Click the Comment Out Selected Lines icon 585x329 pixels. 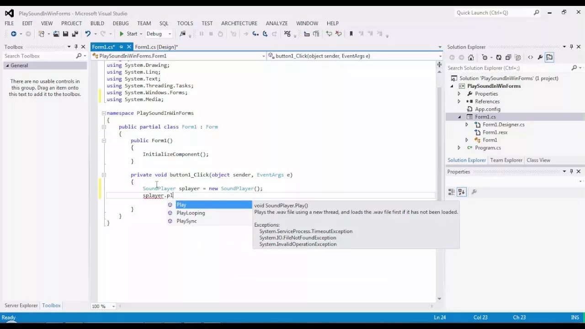[x=329, y=34]
